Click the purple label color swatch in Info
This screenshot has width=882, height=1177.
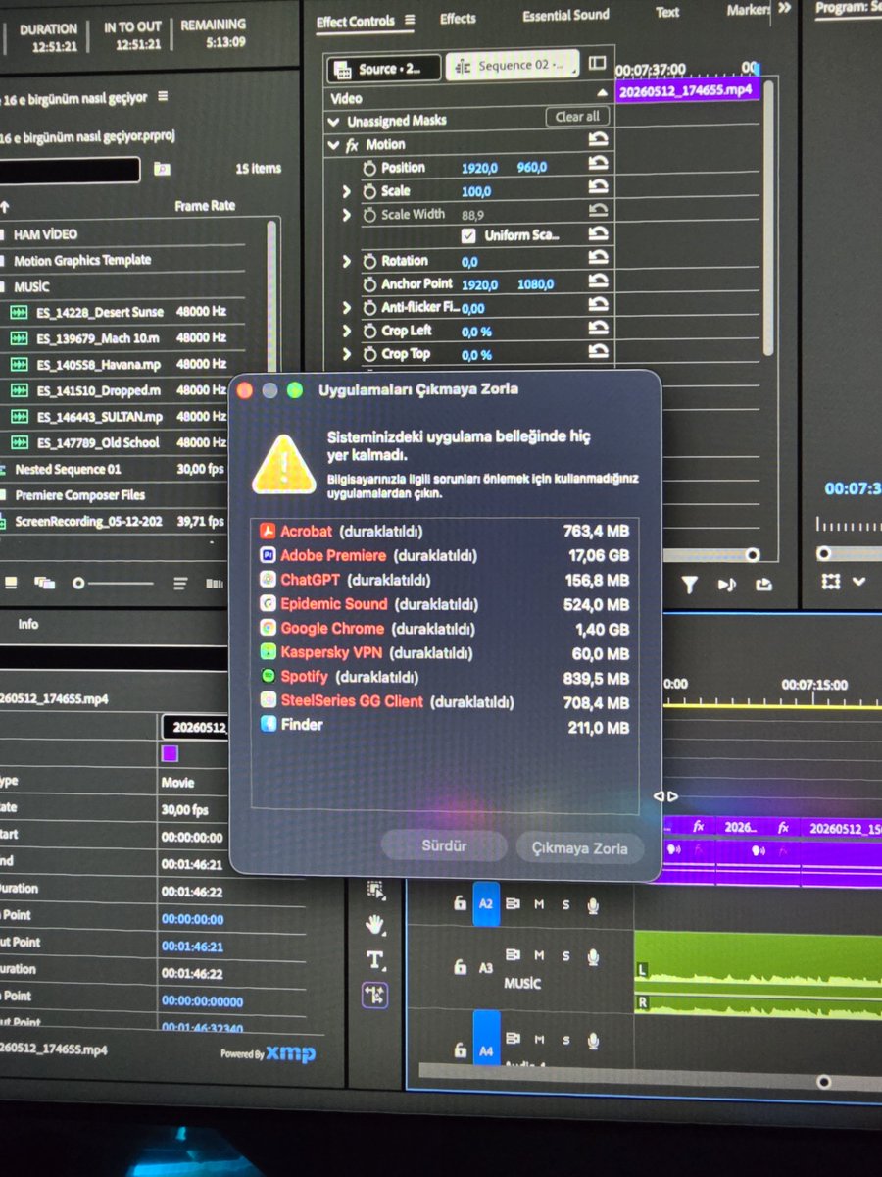170,753
